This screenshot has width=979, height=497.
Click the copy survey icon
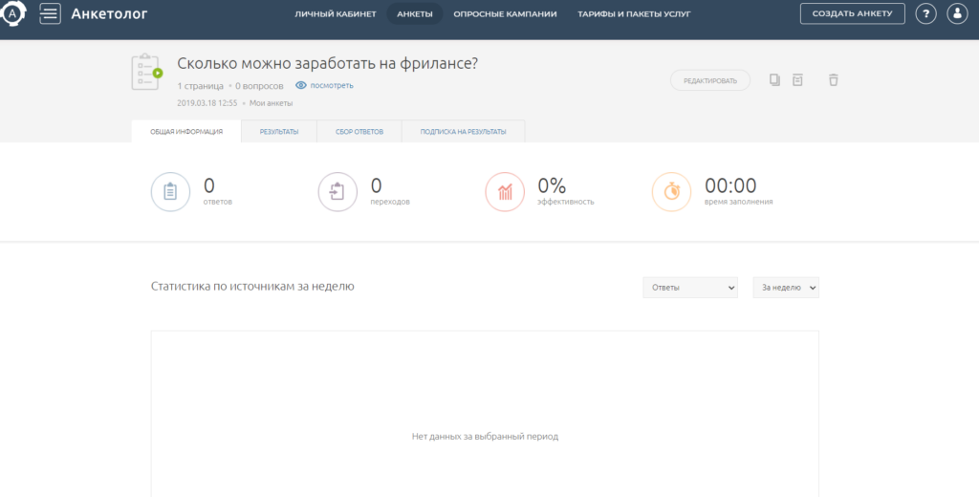pos(774,80)
